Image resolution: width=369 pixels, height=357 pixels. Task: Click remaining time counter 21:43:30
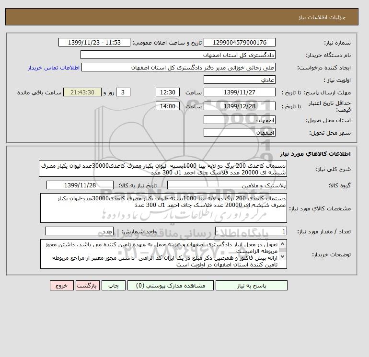coord(82,92)
